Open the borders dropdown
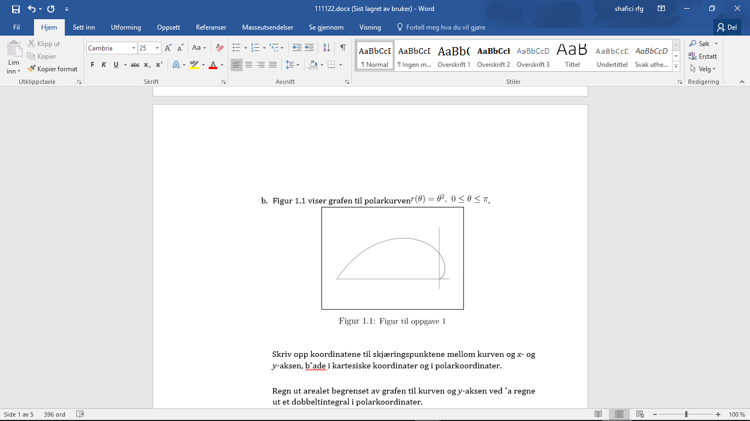 (340, 65)
